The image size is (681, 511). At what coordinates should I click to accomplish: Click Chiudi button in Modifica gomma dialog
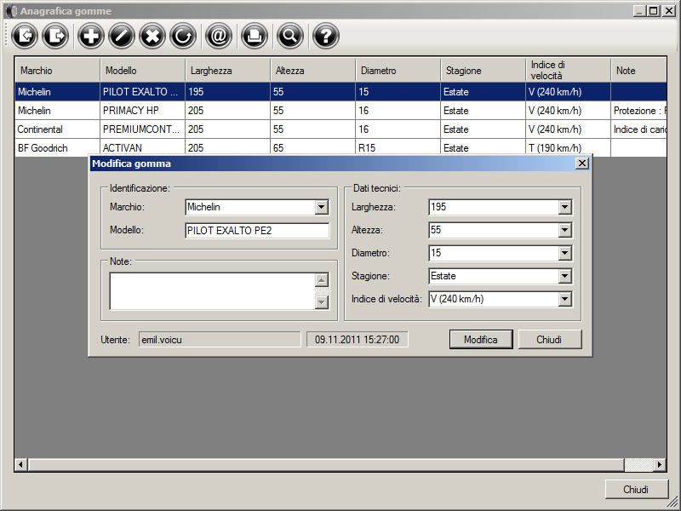(549, 339)
